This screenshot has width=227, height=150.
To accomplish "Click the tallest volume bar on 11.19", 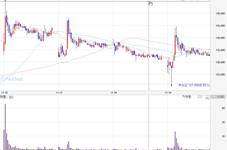I will coord(175,141).
